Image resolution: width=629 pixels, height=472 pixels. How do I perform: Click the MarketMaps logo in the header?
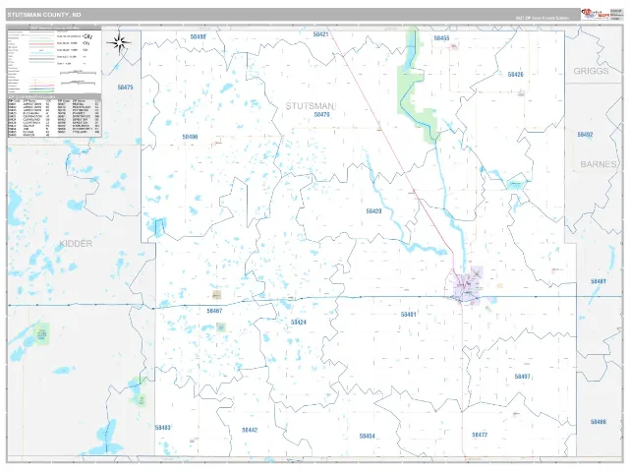(x=595, y=14)
